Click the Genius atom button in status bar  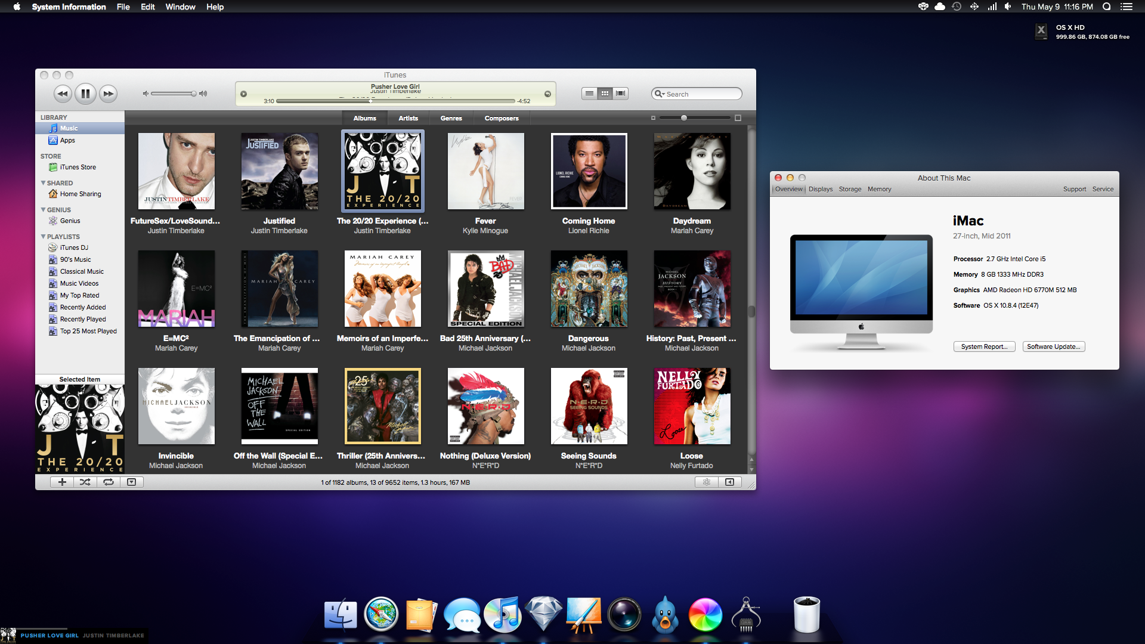click(x=707, y=482)
